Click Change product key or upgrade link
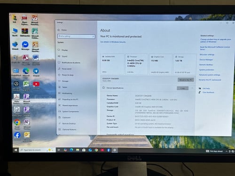235x176 pixels. (x=215, y=40)
